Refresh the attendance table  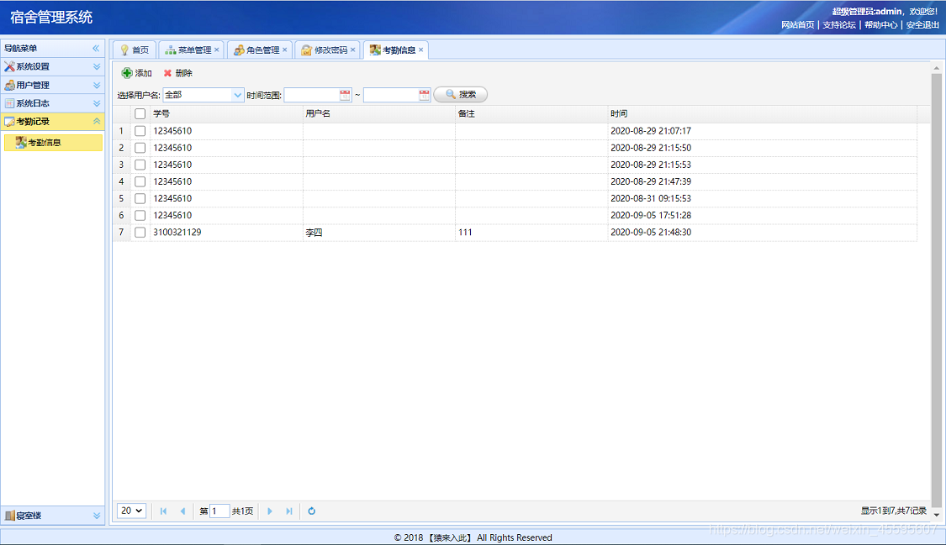click(311, 511)
